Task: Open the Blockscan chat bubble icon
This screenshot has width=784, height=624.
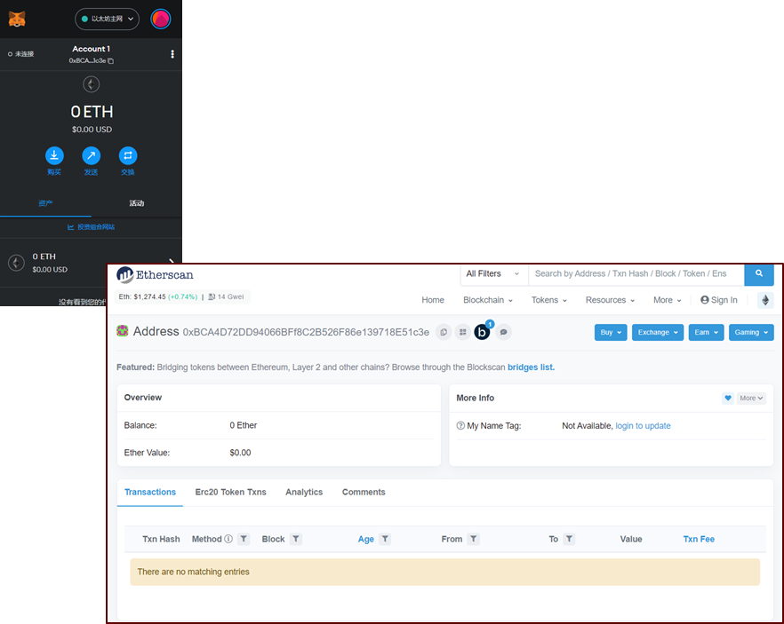Action: pos(503,332)
